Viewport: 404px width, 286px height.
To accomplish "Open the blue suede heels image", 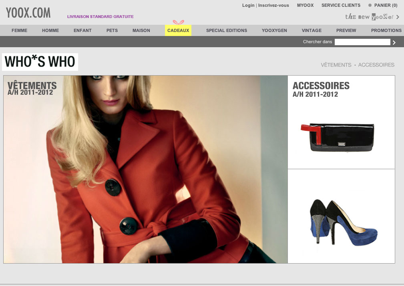I will 344,222.
